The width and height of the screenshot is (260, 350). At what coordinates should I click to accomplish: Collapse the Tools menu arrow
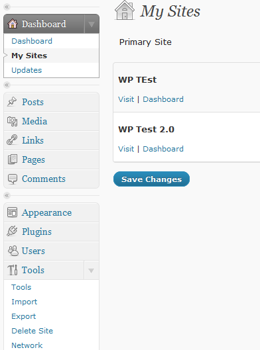point(91,271)
